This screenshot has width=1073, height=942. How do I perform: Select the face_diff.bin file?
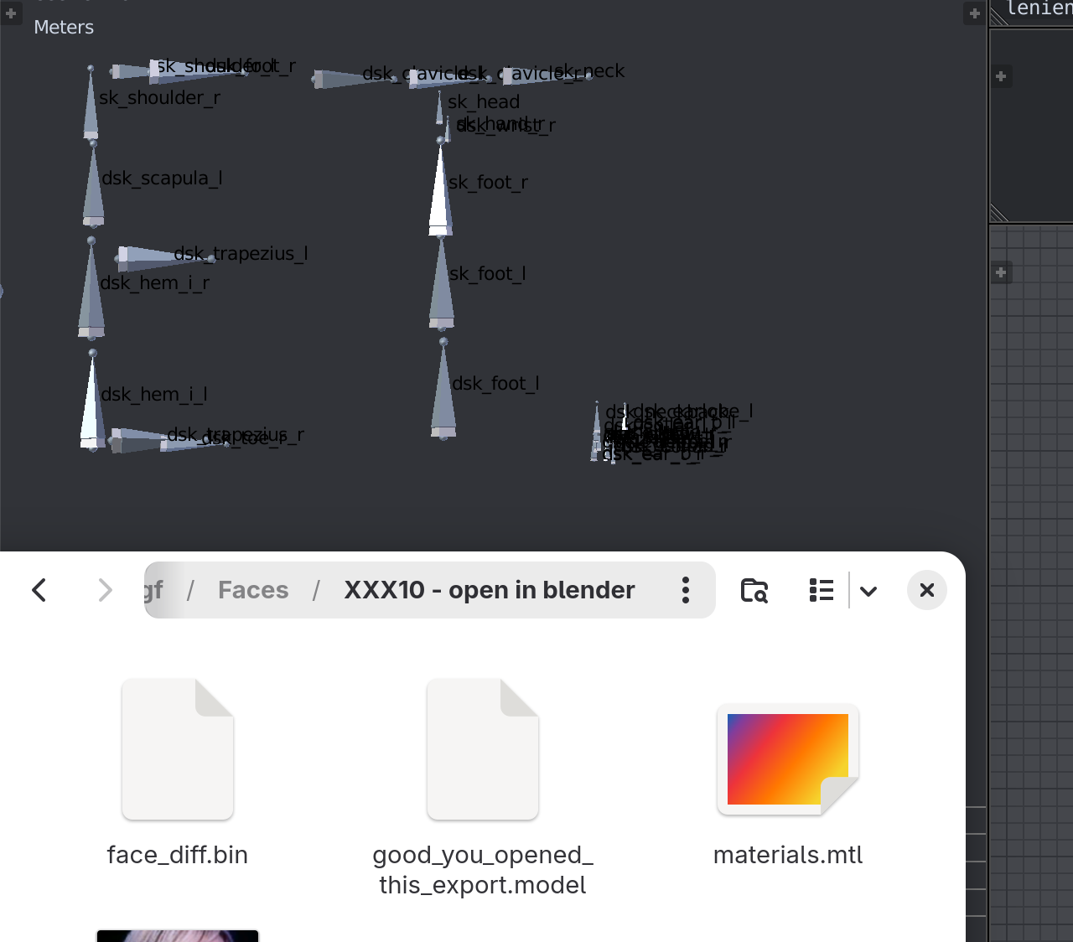click(x=178, y=748)
